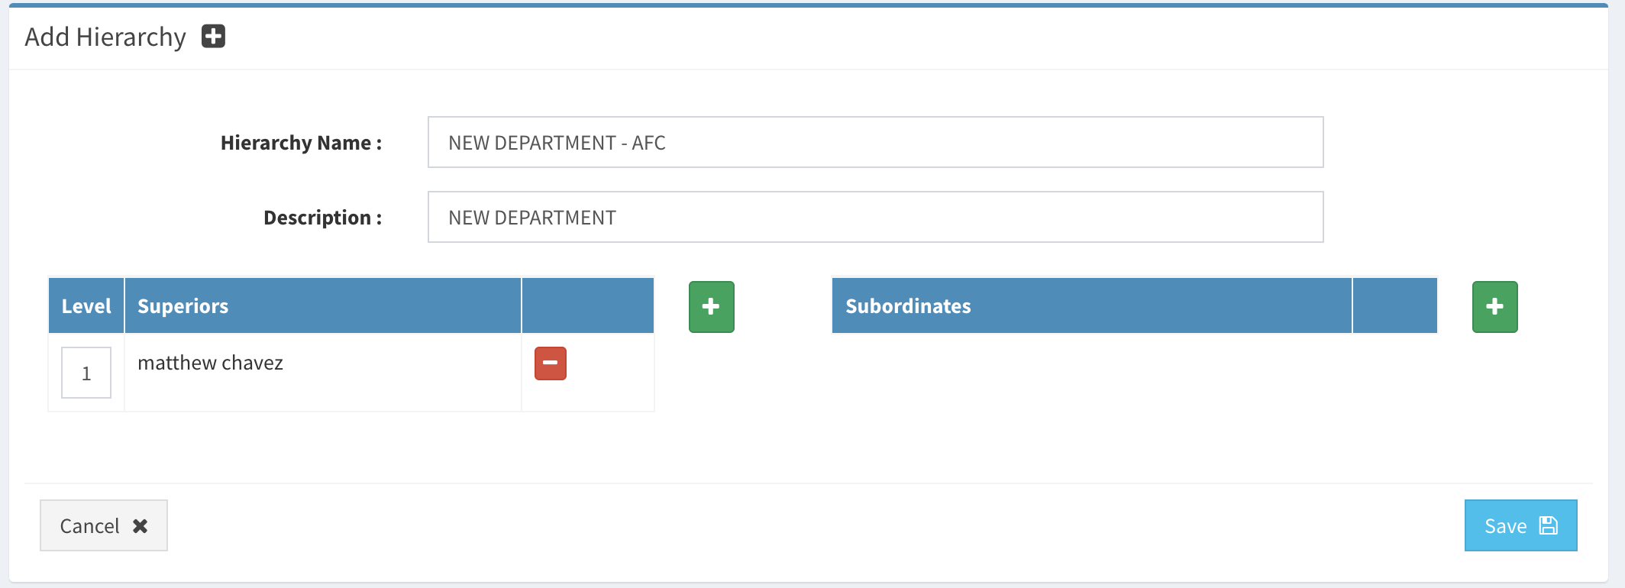The height and width of the screenshot is (588, 1625).
Task: Add a new subordinate row
Action: 1494,307
